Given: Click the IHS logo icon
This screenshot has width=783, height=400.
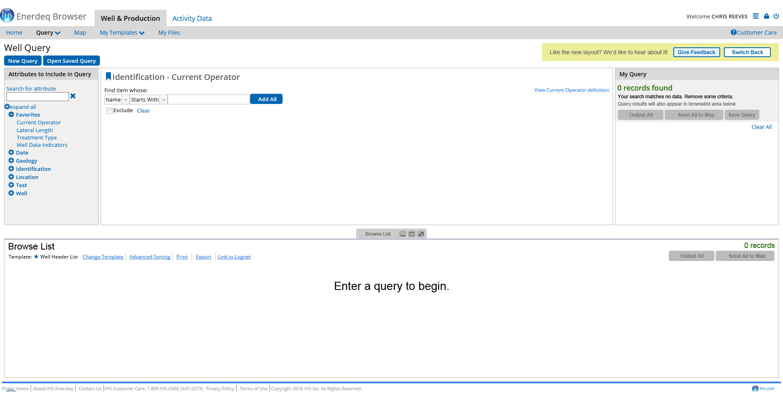Looking at the screenshot, I should [7, 15].
